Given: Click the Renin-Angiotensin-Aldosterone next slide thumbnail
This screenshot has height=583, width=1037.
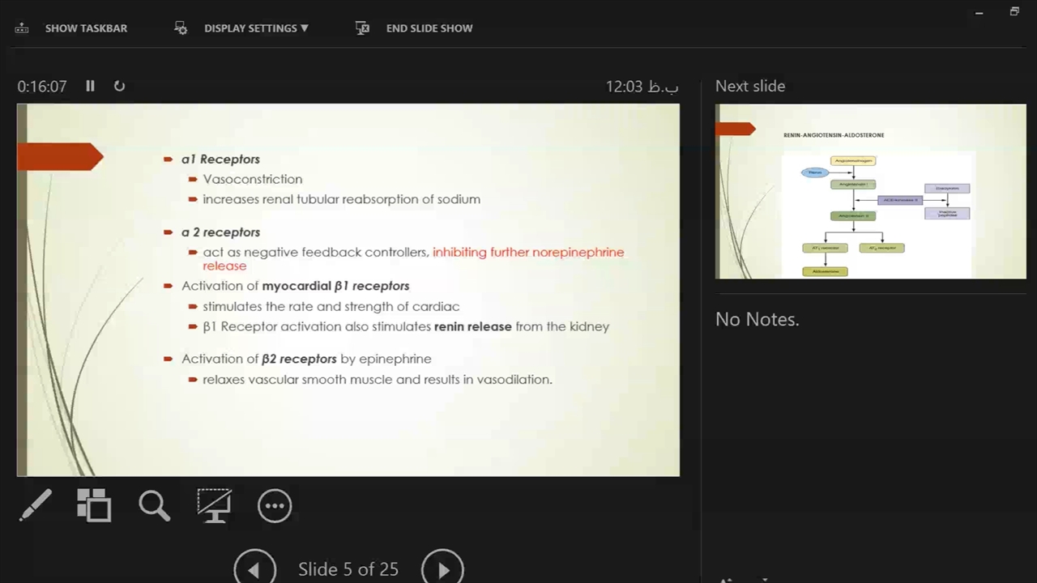Looking at the screenshot, I should (870, 191).
